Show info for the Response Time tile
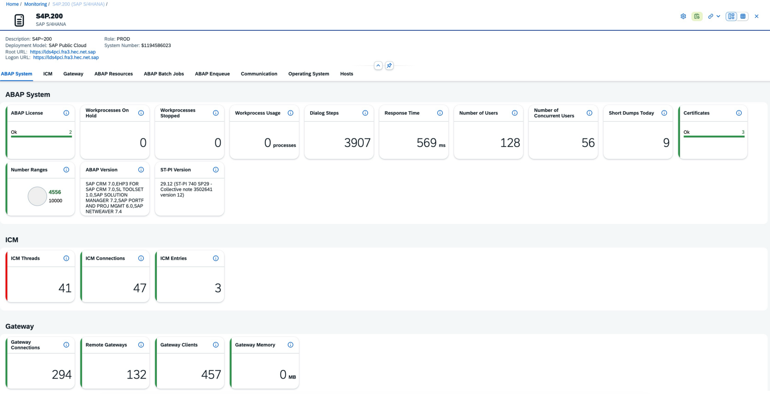Image resolution: width=770 pixels, height=394 pixels. point(440,113)
